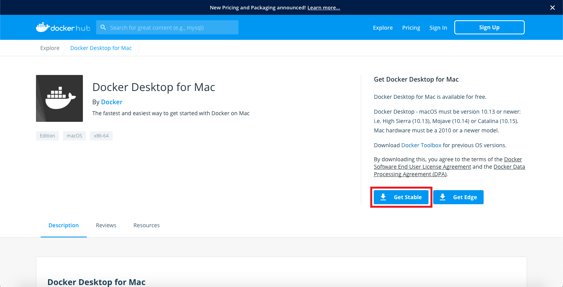Open the Learn more link in banner
Screen dimensions: 563x287
[x=324, y=7]
